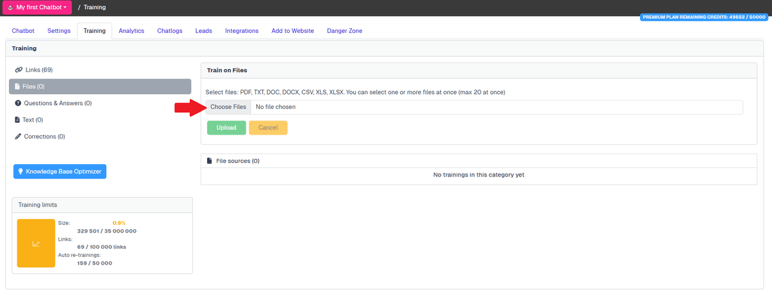Click the document icon beside Text
The image size is (772, 293).
point(17,120)
